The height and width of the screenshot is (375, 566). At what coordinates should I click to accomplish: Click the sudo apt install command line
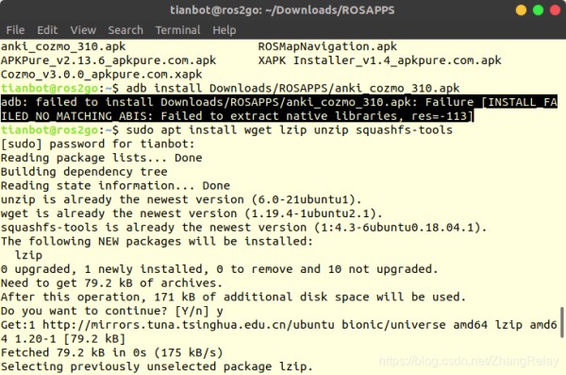pyautogui.click(x=290, y=129)
